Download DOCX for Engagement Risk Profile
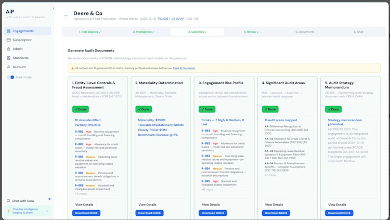 pos(213,213)
